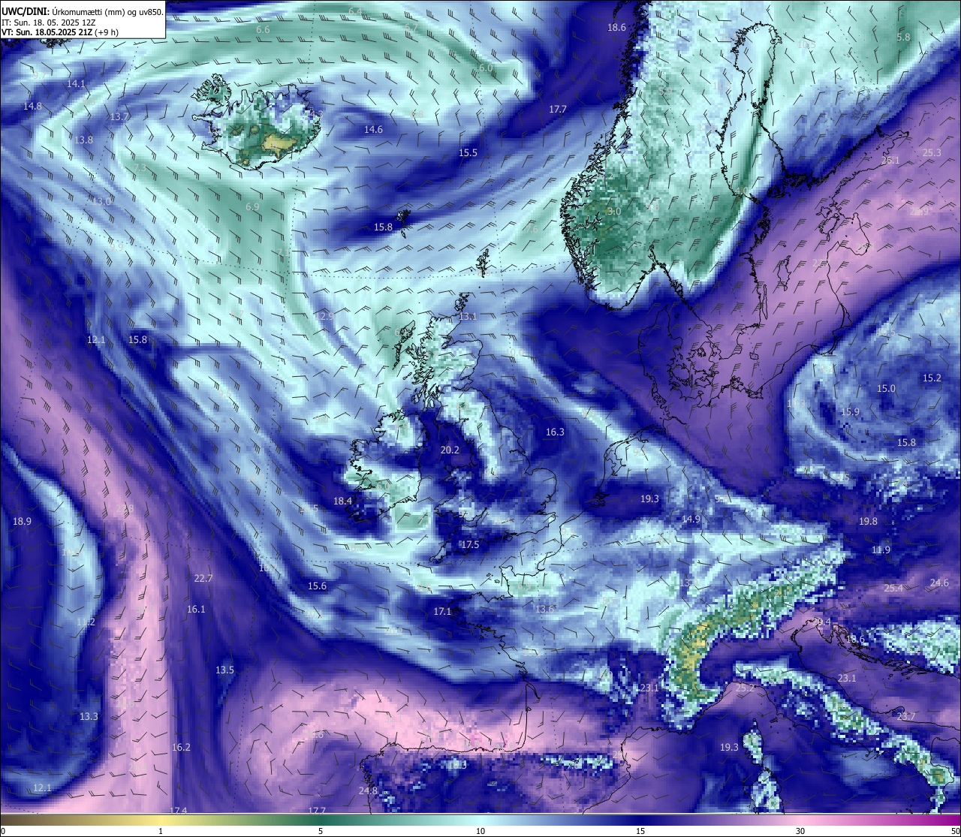Click the 24.6 value at the right edge
The width and height of the screenshot is (961, 837).
click(x=939, y=583)
